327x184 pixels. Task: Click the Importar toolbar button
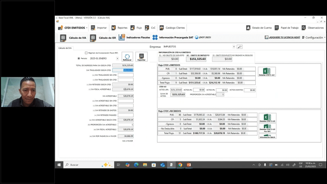click(99, 28)
